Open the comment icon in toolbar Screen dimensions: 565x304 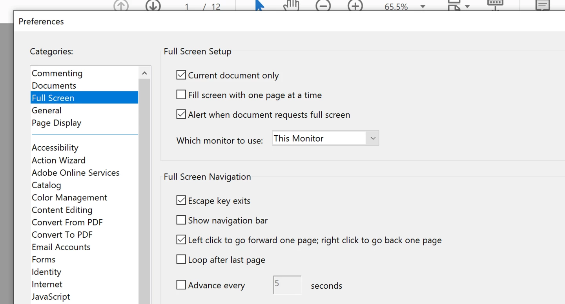543,5
